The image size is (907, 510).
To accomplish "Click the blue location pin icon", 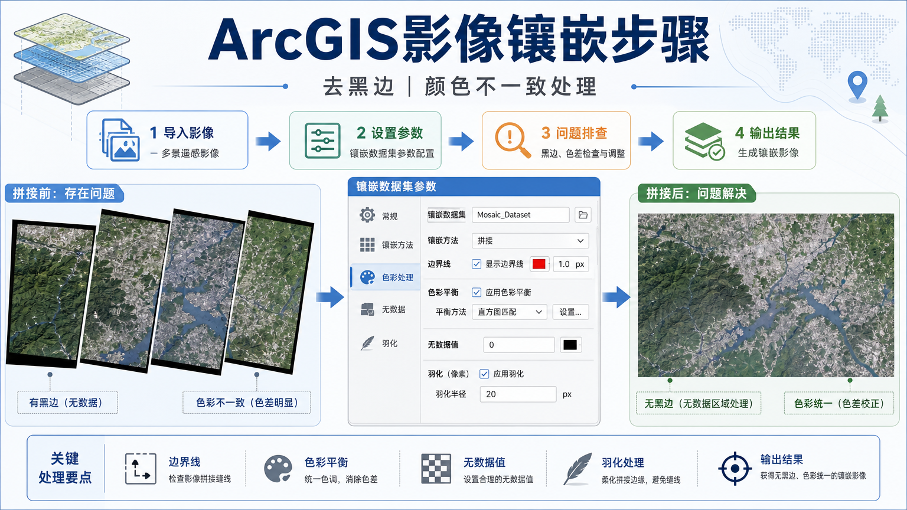I will click(857, 86).
